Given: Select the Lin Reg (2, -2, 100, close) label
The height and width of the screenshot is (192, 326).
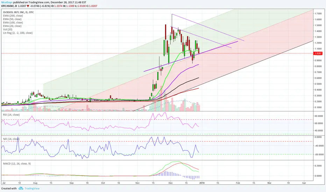Looking at the screenshot, I should (x=18, y=33).
